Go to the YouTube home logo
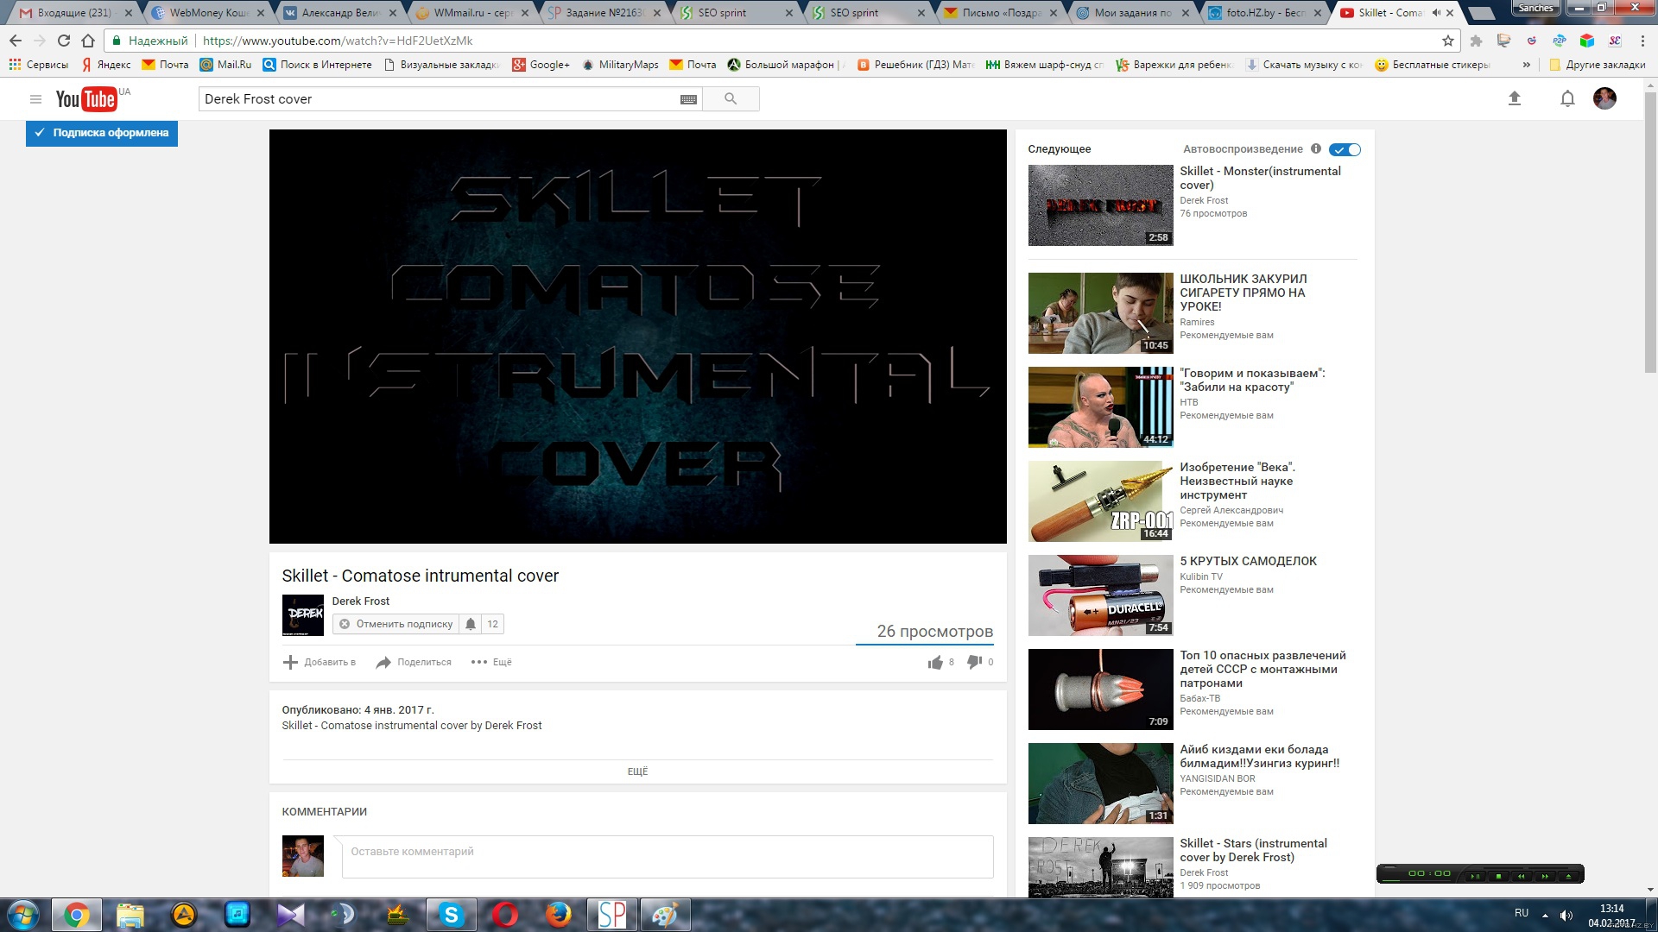1658x932 pixels. pyautogui.click(x=86, y=99)
